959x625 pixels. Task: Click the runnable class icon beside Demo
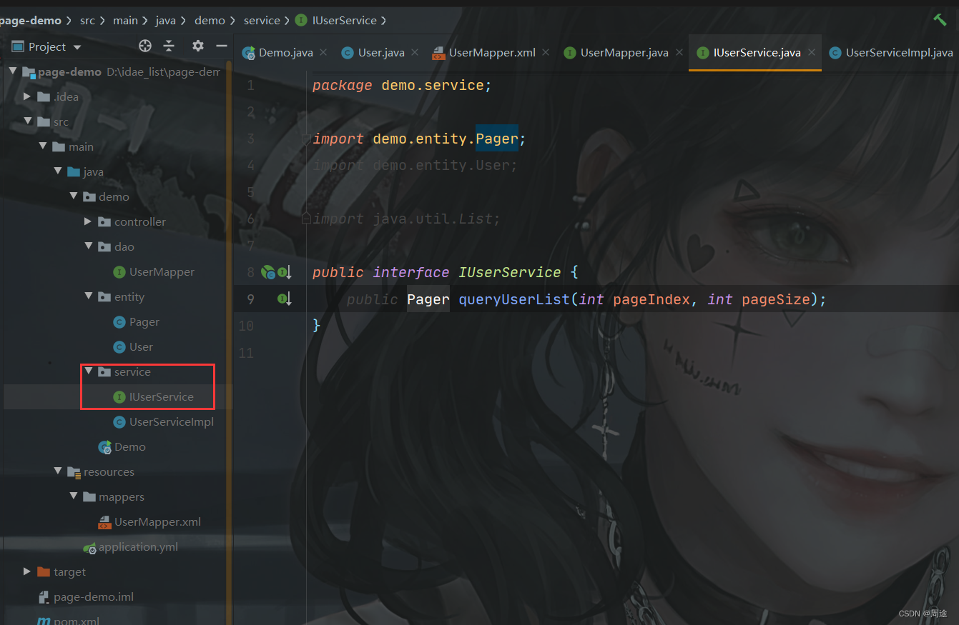[104, 446]
